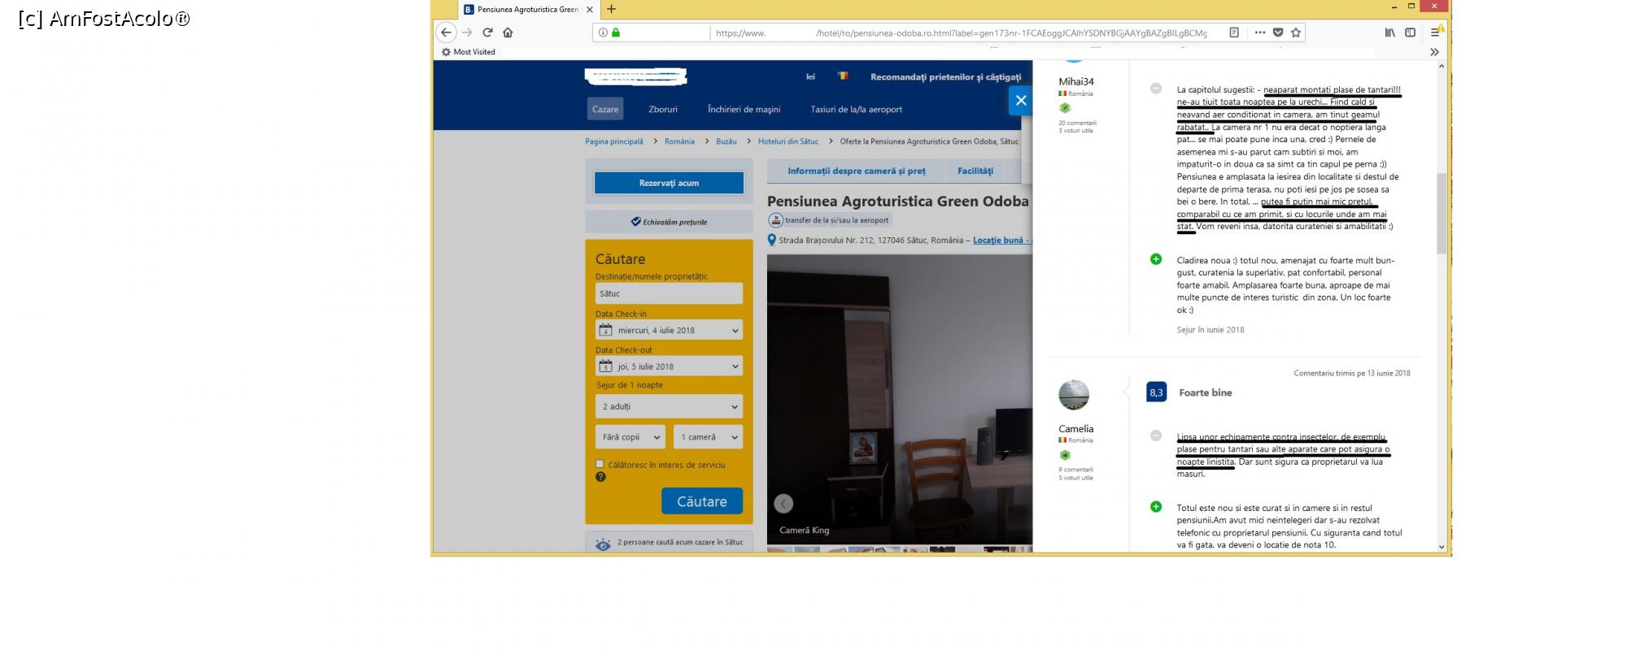Follow the Buzău breadcrumb link
The height and width of the screenshot is (650, 1627).
tap(726, 141)
